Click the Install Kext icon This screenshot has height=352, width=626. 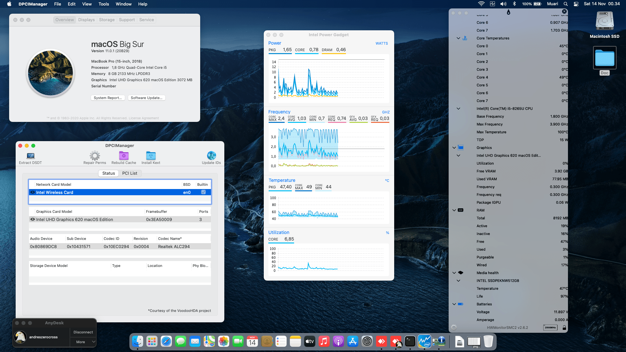pyautogui.click(x=151, y=155)
